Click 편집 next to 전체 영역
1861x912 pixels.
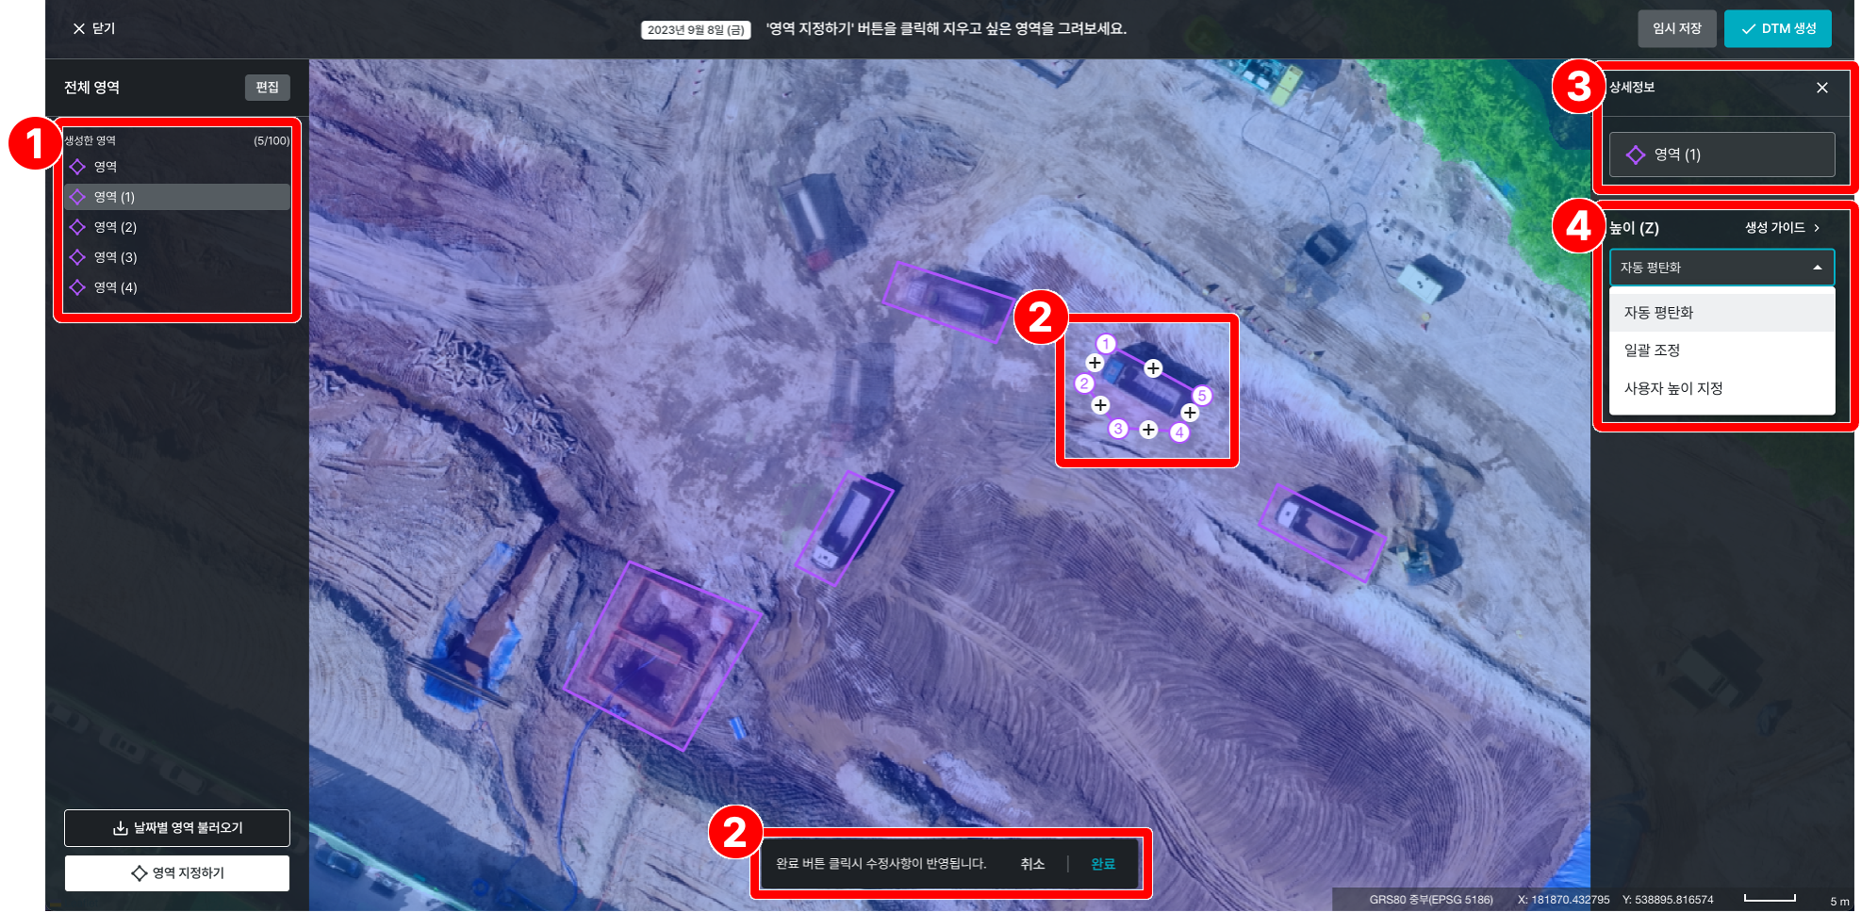267,88
